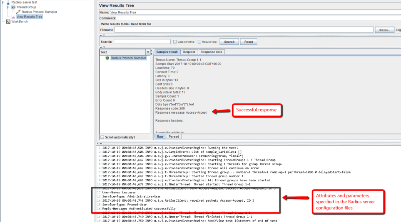Viewport: 401px width, 222px height.
Task: Click the 'Size in bytes: 13' line
Action: tap(167, 80)
